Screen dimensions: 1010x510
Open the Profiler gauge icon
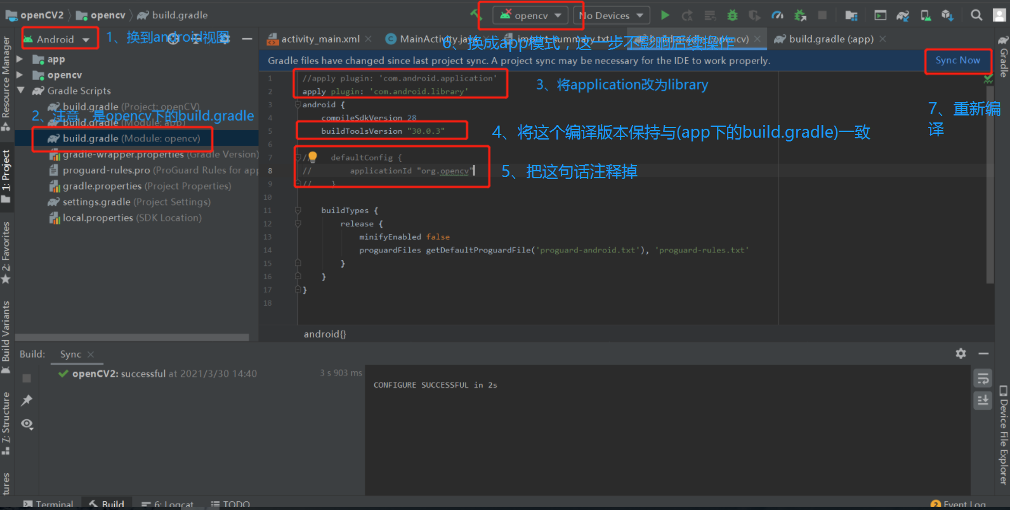click(777, 15)
